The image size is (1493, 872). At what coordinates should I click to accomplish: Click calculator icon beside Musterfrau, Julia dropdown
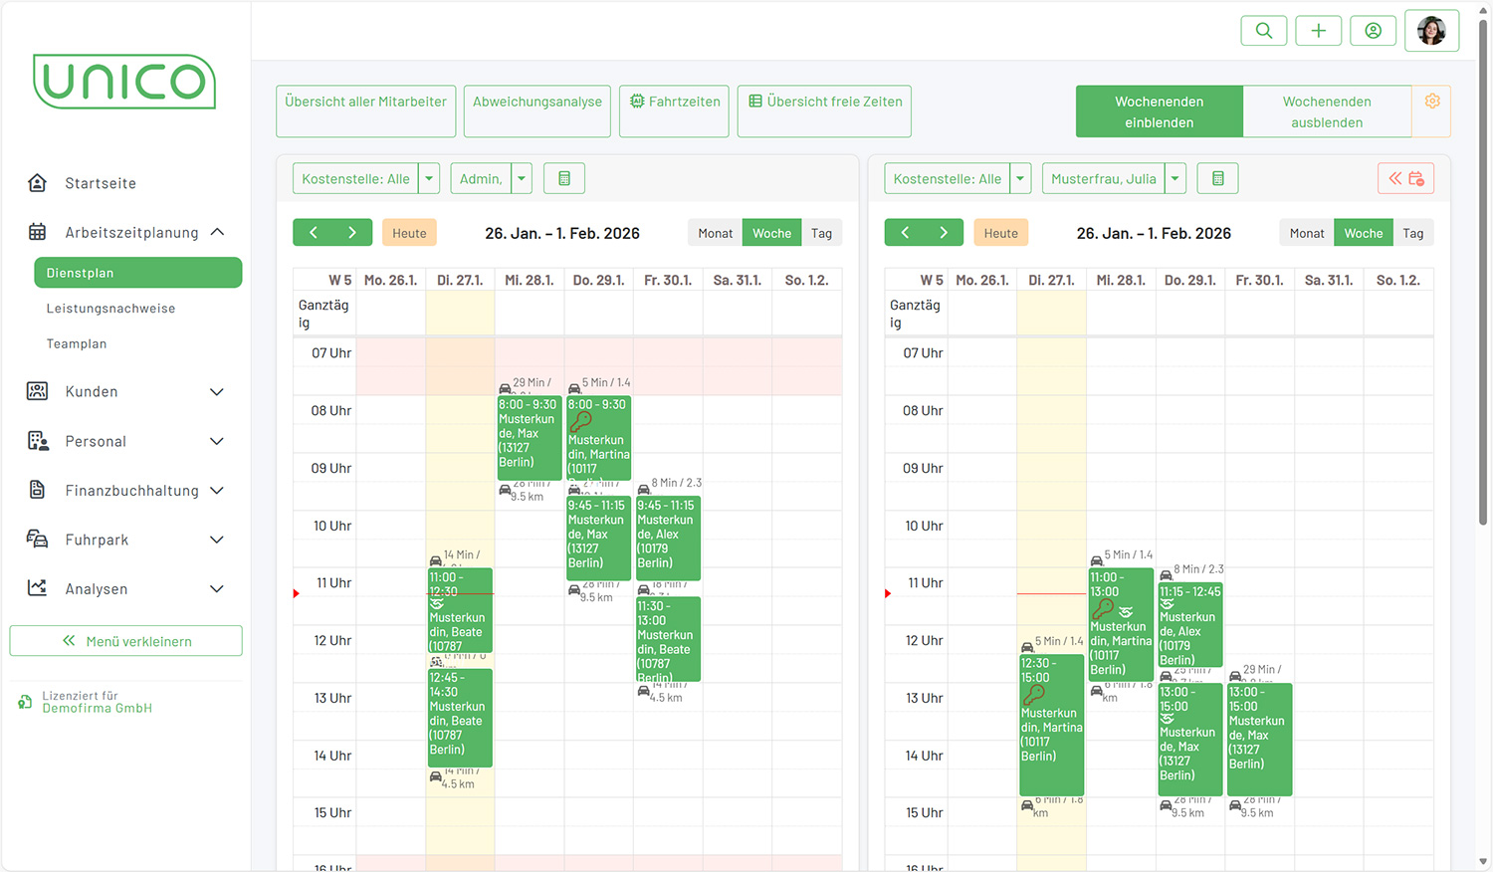click(x=1217, y=179)
